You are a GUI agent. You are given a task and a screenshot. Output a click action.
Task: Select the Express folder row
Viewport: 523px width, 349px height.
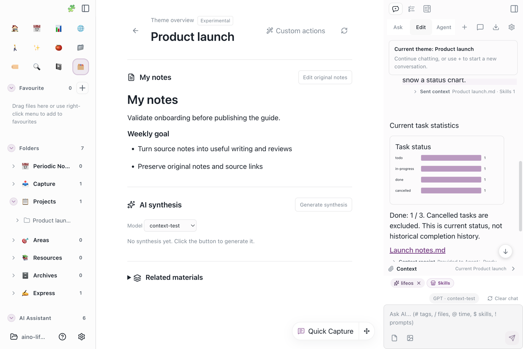pyautogui.click(x=48, y=293)
